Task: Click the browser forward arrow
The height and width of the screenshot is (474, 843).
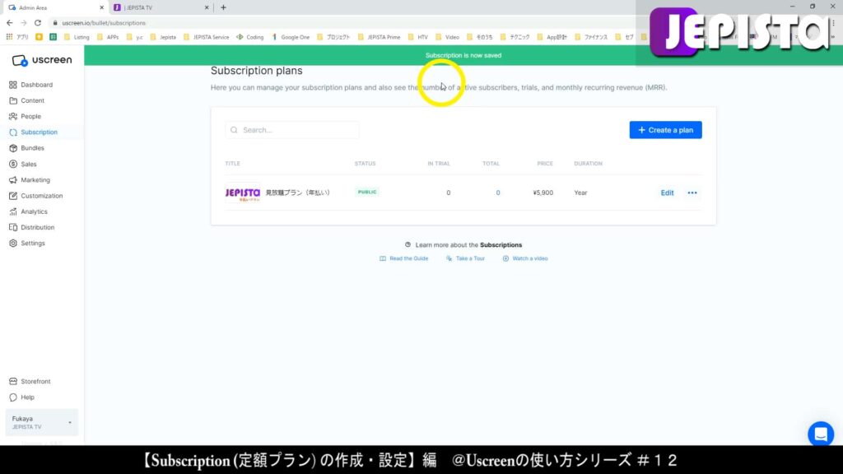Action: 24,23
